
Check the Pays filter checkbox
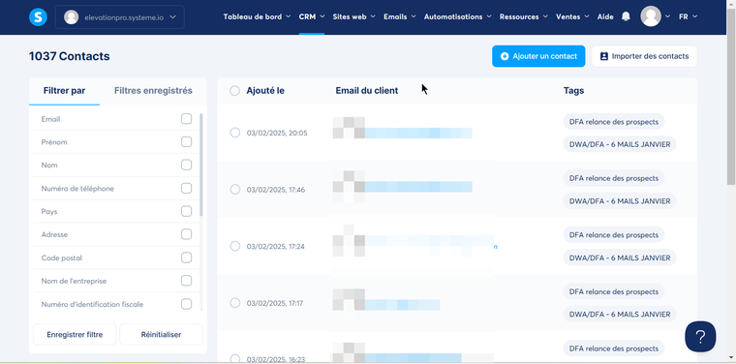pyautogui.click(x=186, y=211)
